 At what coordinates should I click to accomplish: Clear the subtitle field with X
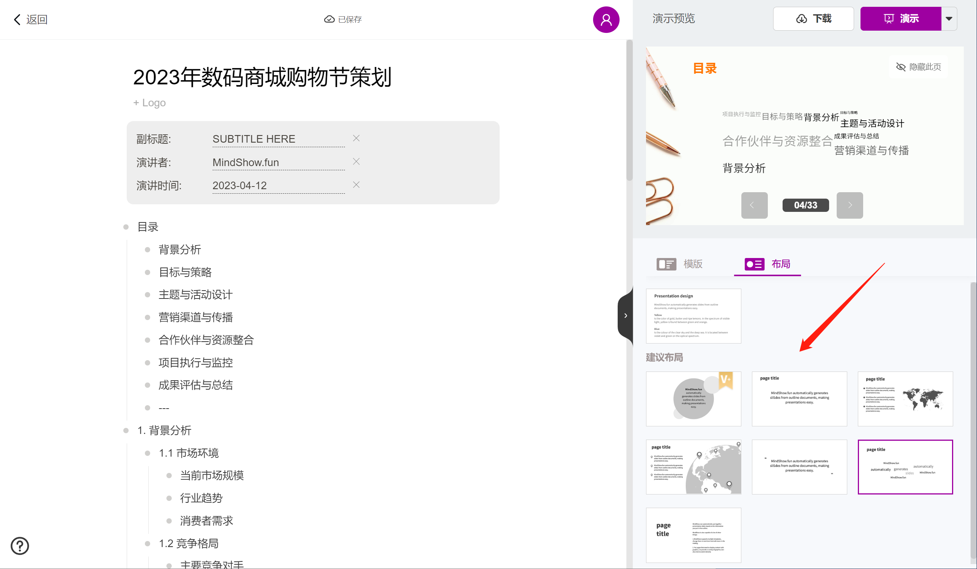pos(356,138)
